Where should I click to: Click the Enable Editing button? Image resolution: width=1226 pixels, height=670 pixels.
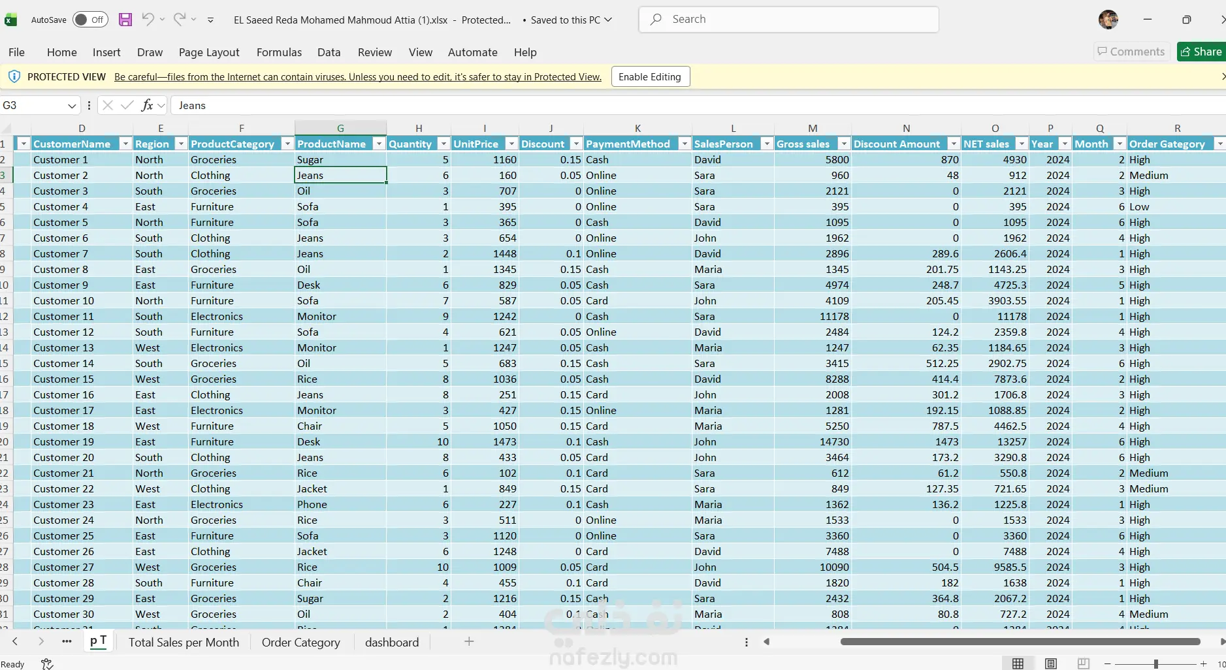650,77
